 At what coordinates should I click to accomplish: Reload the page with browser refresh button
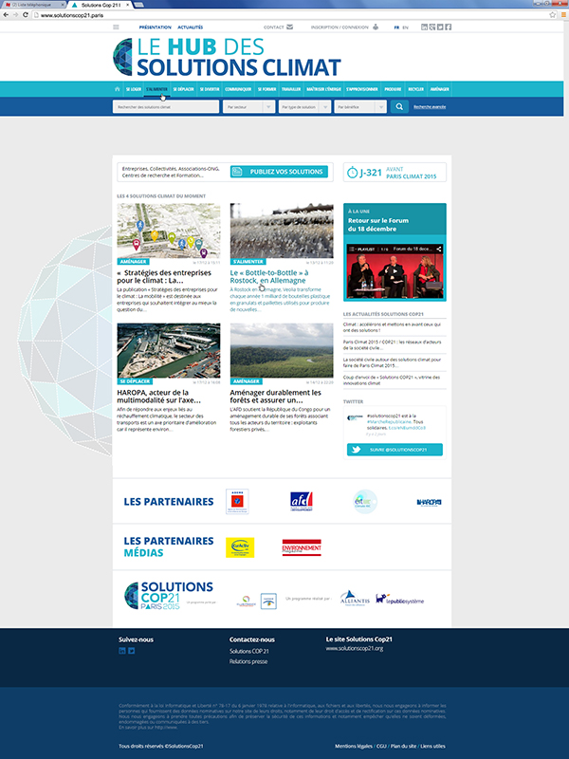point(26,15)
